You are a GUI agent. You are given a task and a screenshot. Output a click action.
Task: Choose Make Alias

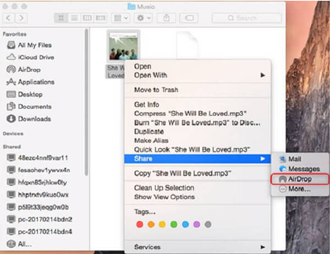pos(197,140)
